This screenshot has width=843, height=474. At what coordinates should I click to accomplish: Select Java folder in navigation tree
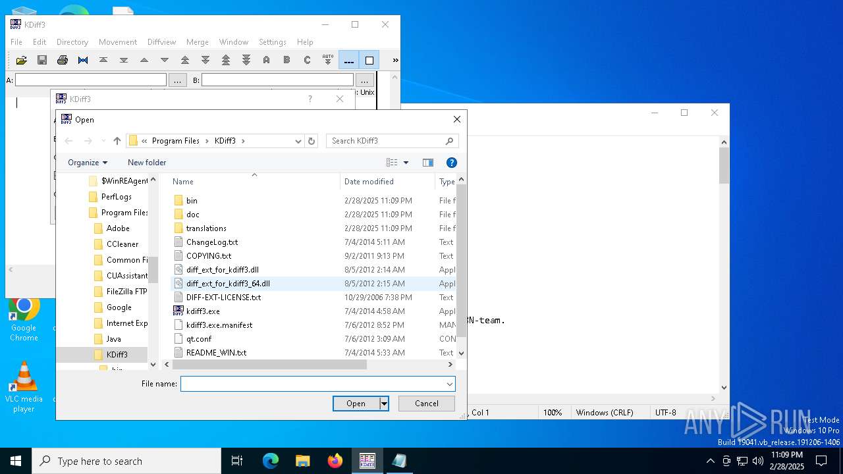pyautogui.click(x=114, y=339)
